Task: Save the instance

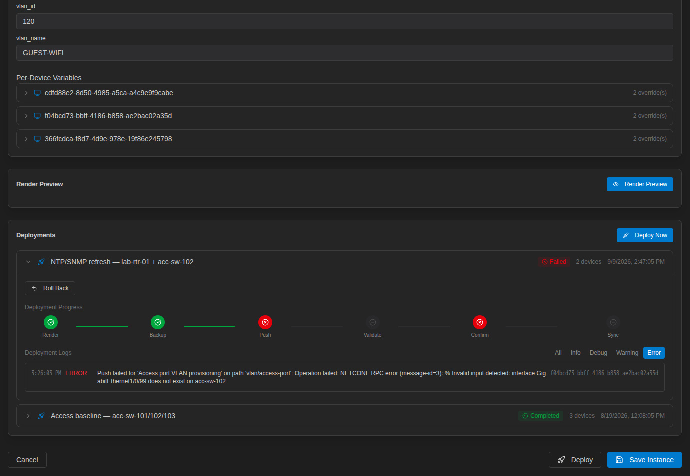Action: [644, 460]
